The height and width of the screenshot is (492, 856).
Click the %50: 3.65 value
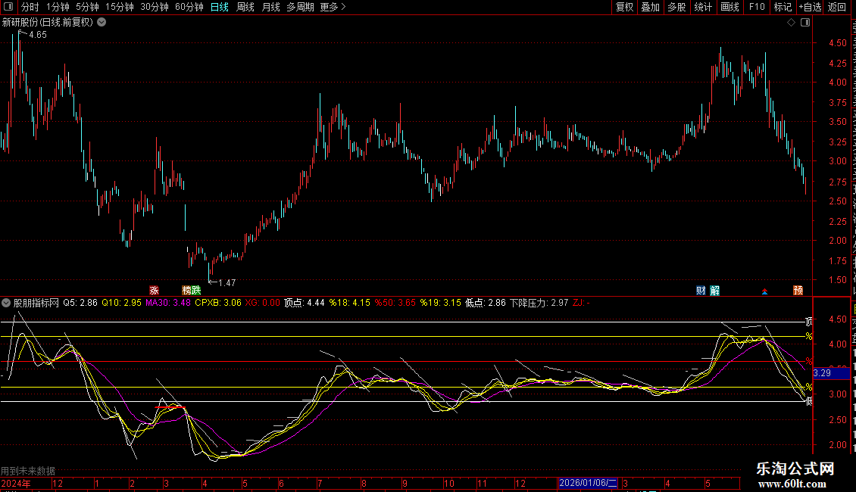click(395, 303)
